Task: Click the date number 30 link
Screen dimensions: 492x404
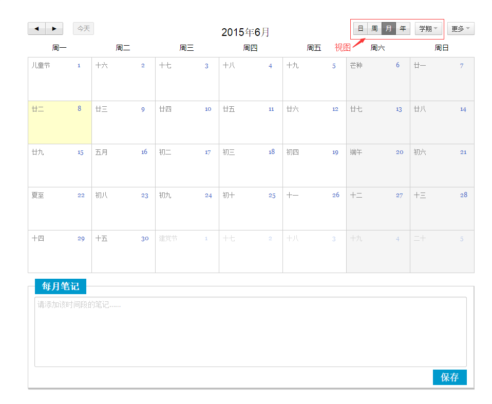Action: [x=145, y=239]
